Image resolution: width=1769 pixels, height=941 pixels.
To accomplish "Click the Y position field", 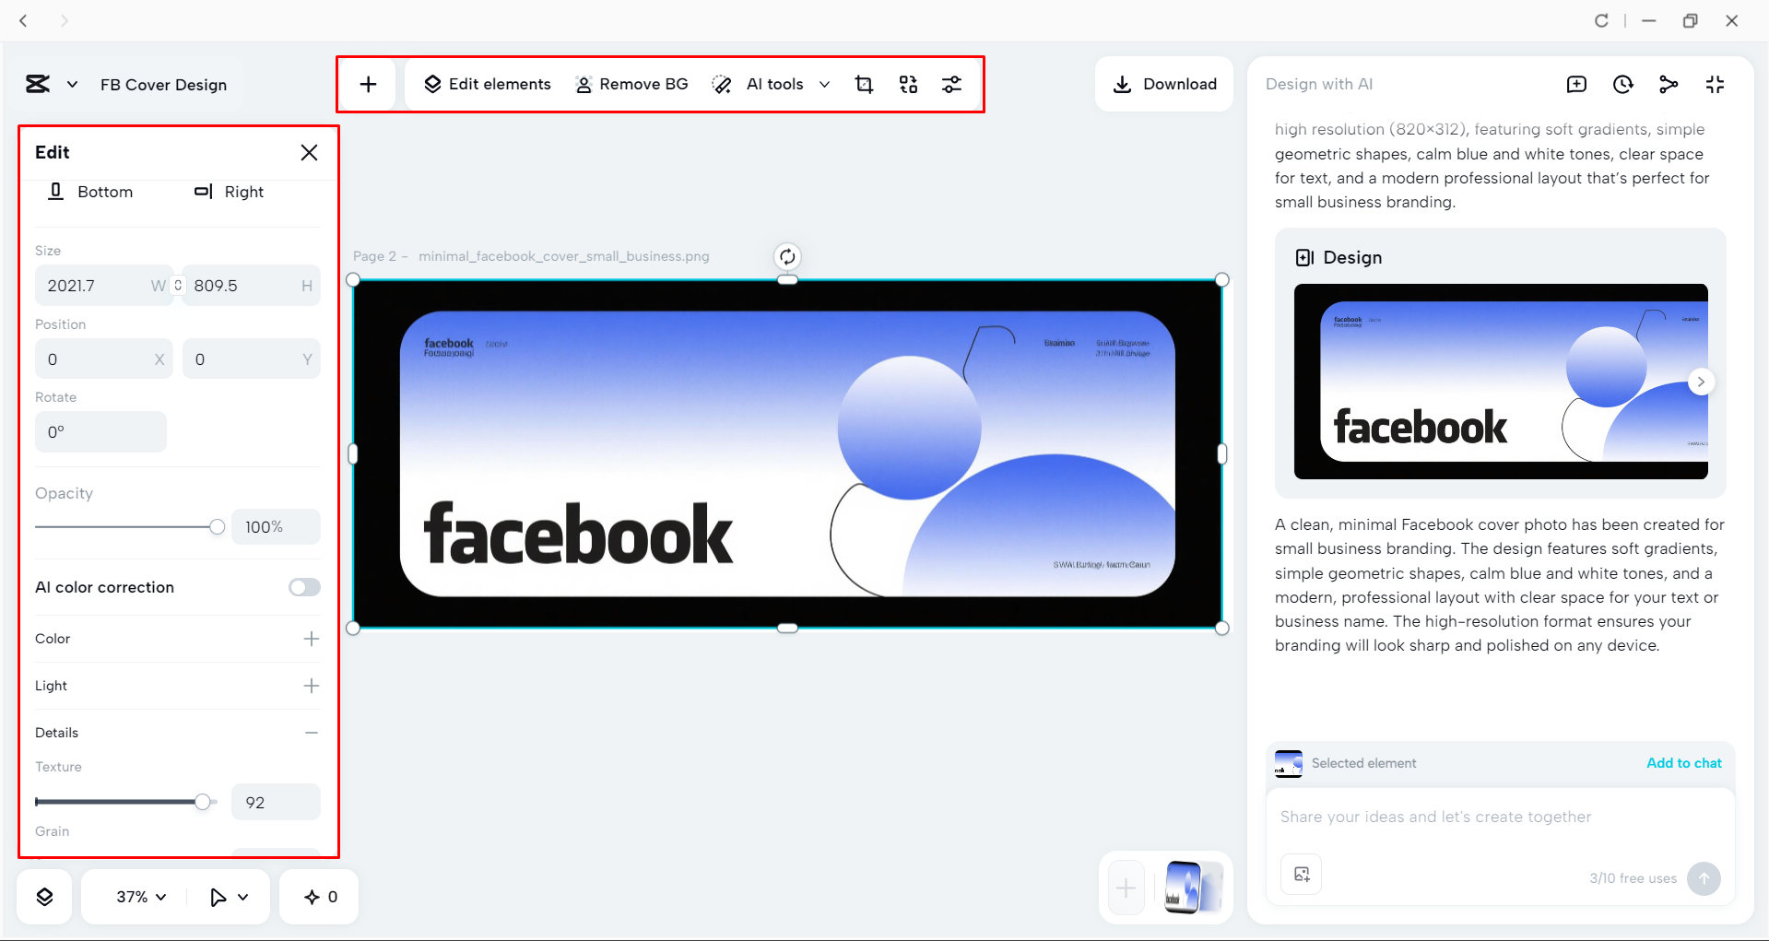I will 251,359.
